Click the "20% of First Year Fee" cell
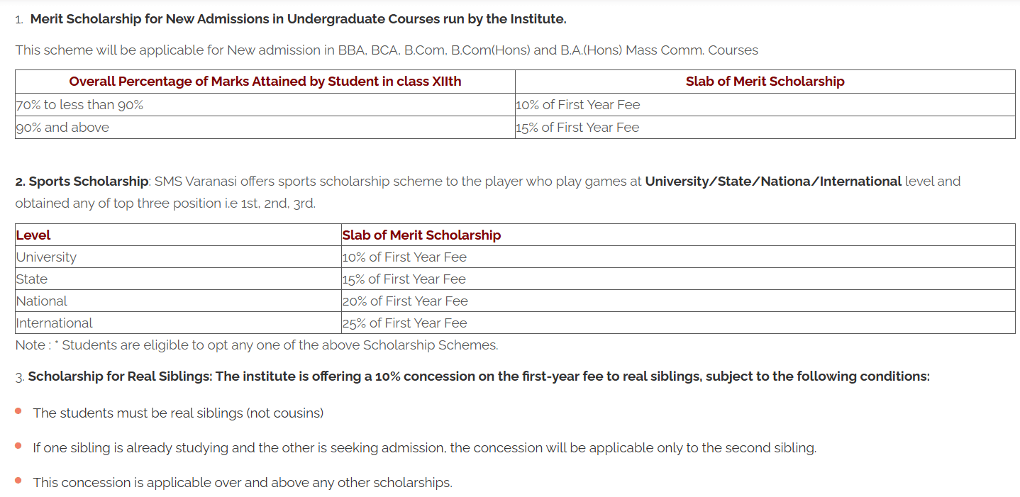 pos(405,301)
